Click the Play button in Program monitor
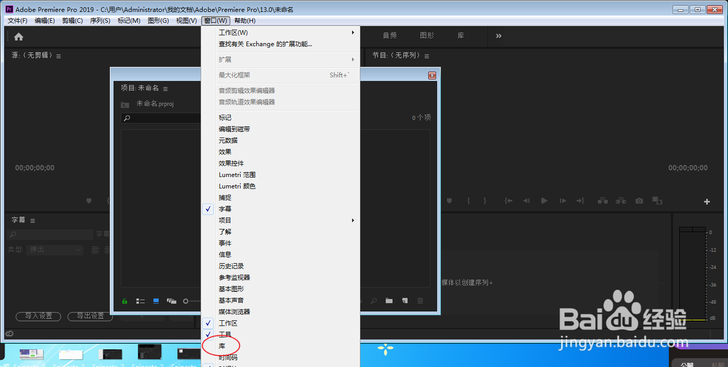The image size is (728, 367). point(544,200)
